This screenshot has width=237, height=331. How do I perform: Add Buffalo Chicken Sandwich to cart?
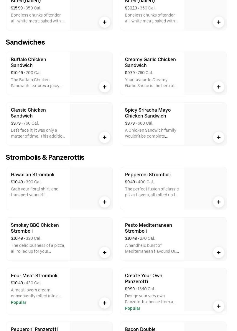coord(105,87)
